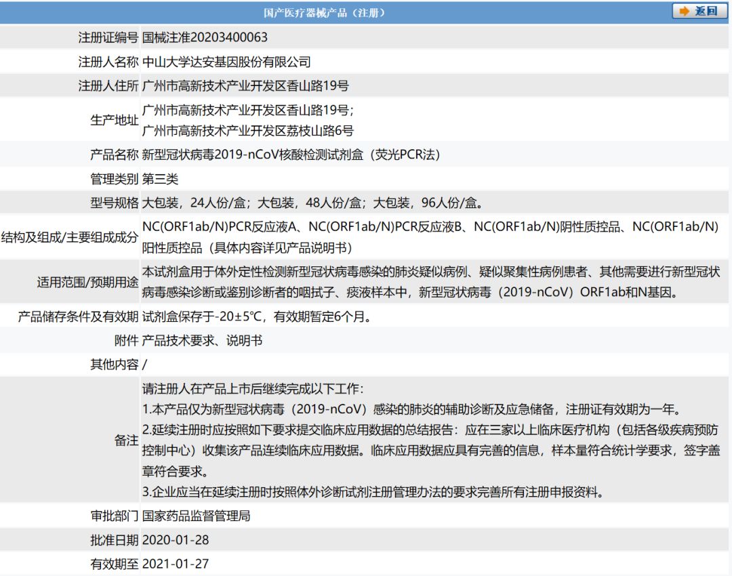This screenshot has height=576, width=732.
Task: Click approval department 国家药品监督管理局
Action: tap(197, 516)
